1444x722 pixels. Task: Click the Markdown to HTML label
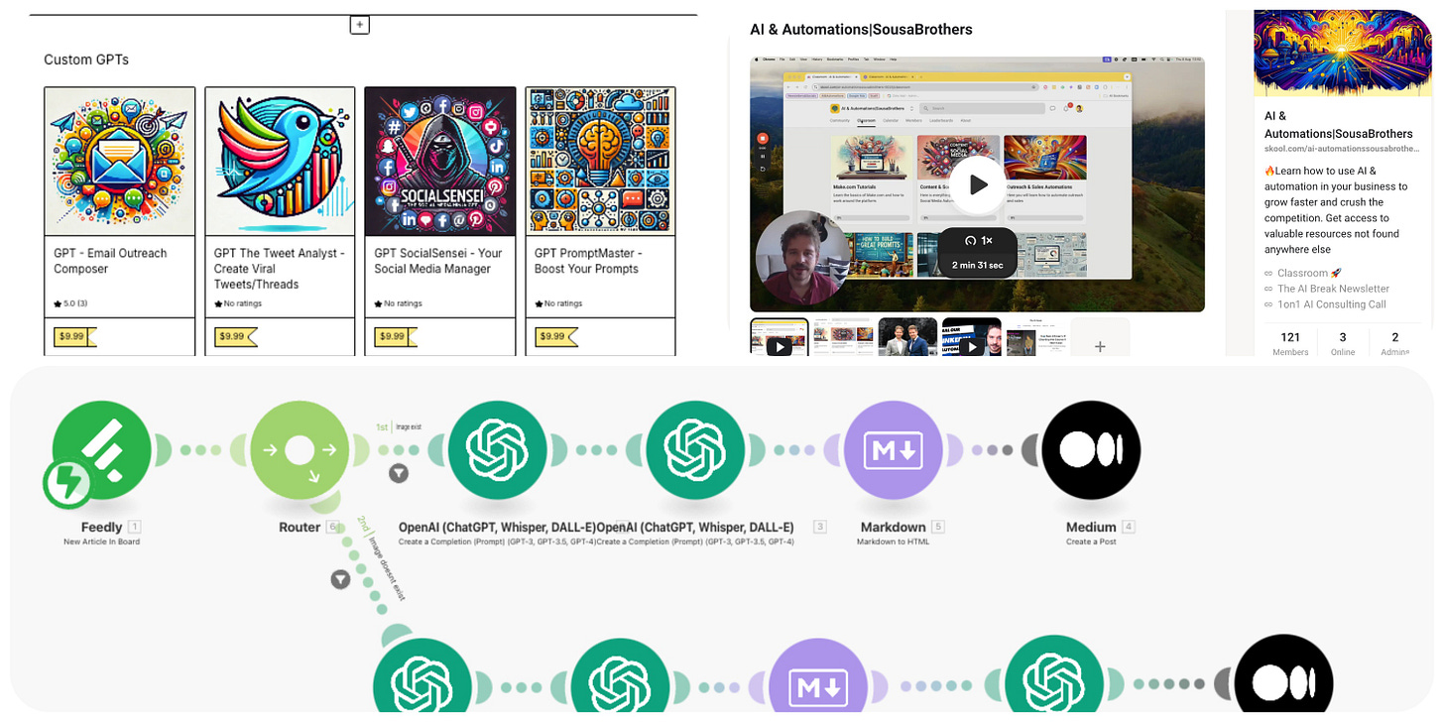(x=893, y=541)
